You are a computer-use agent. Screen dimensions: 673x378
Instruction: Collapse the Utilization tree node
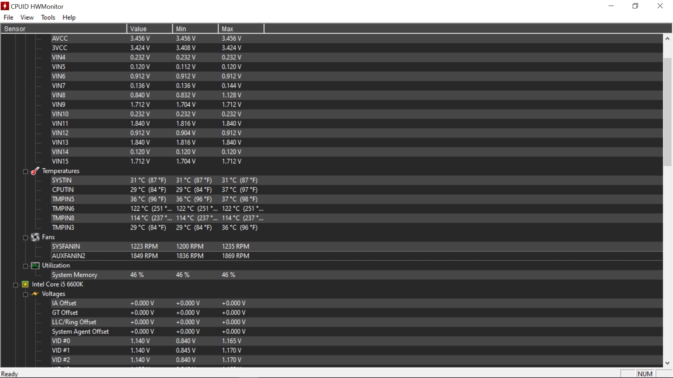click(x=25, y=266)
